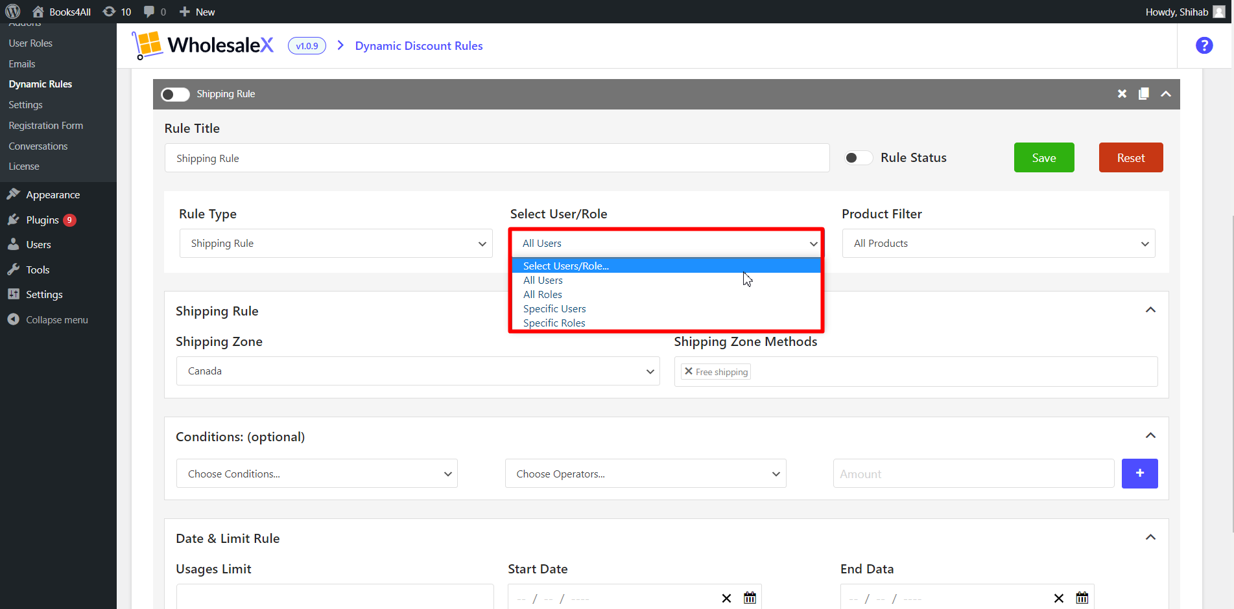1234x609 pixels.
Task: Toggle the Shipping Rule header switch
Action: [175, 95]
